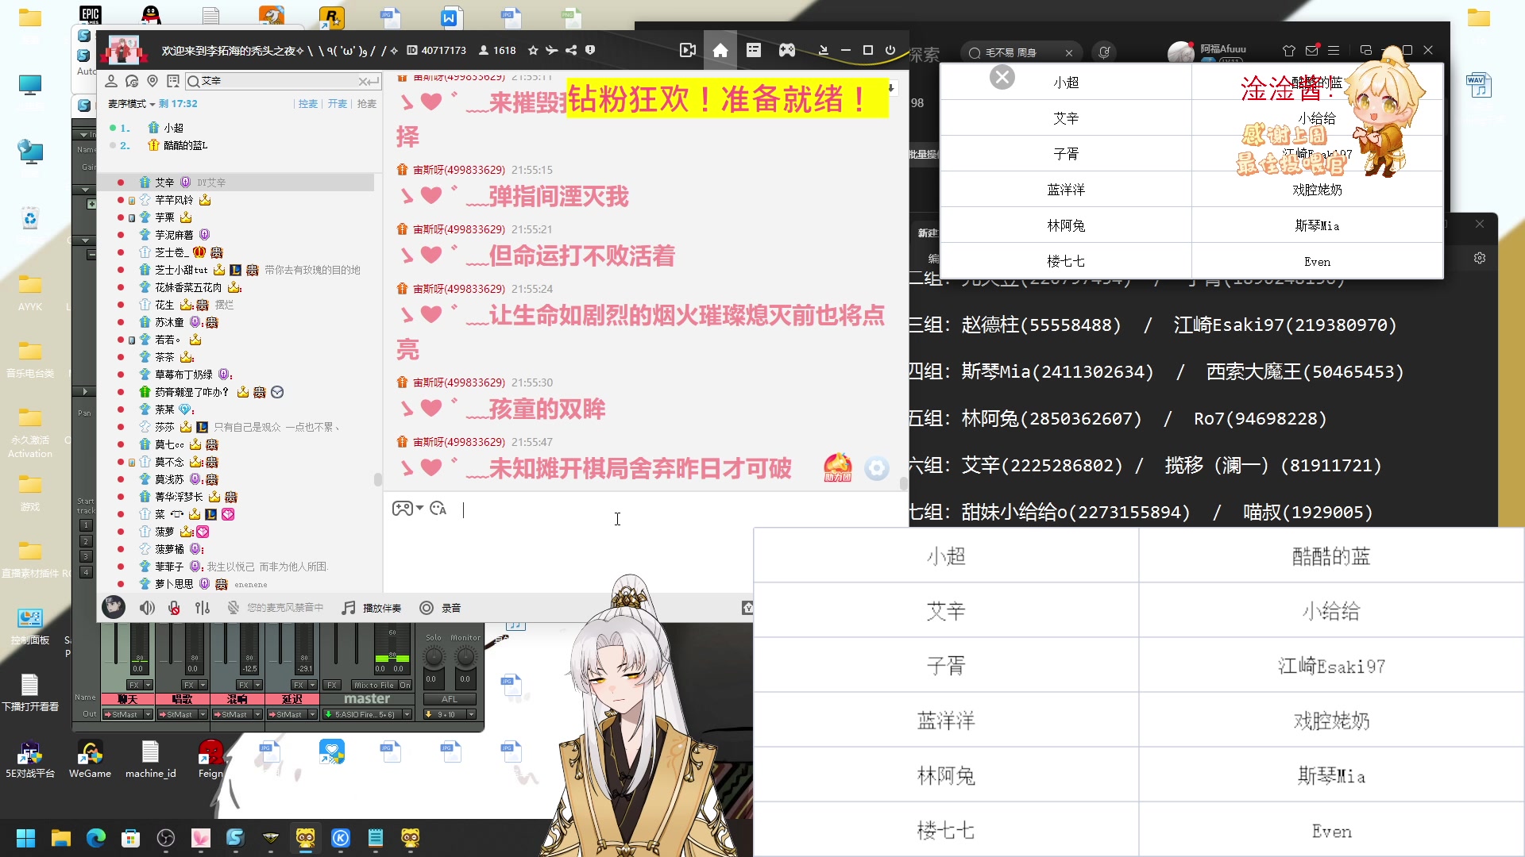Clear the 毛不易 music search with X
The height and width of the screenshot is (857, 1525).
click(1069, 53)
